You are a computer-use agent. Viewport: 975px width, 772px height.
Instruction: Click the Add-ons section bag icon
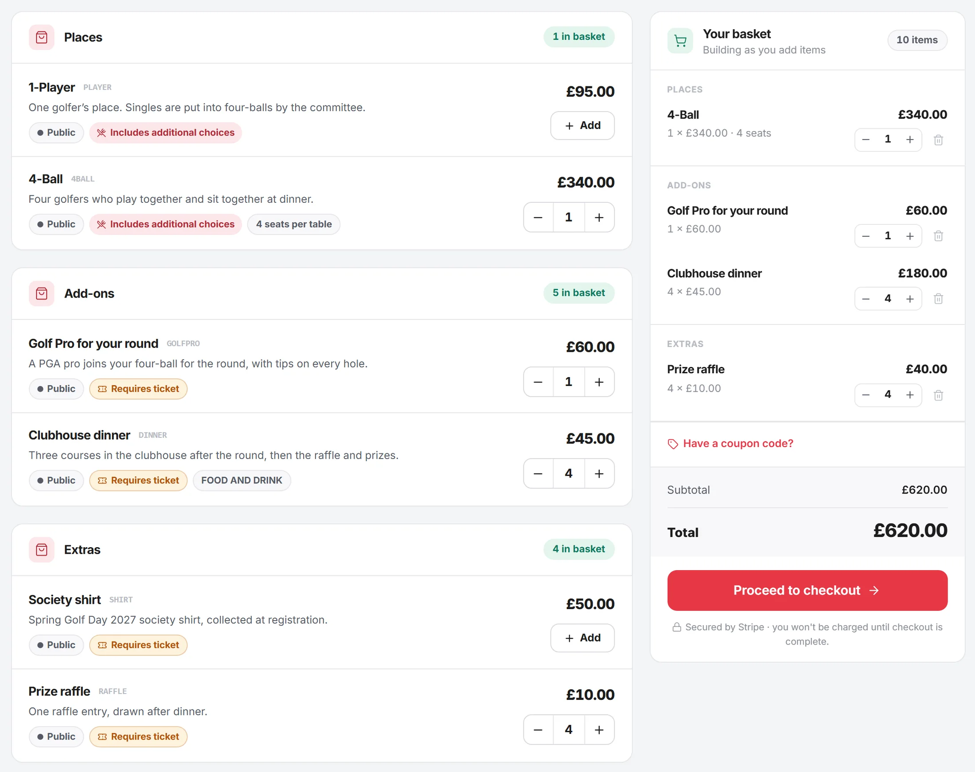point(42,293)
